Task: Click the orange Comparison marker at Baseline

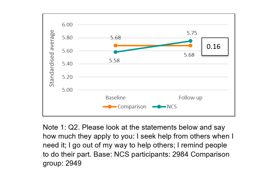Action: click(115, 45)
